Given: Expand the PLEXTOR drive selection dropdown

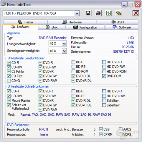Looking at the screenshot, I should click(x=77, y=13).
